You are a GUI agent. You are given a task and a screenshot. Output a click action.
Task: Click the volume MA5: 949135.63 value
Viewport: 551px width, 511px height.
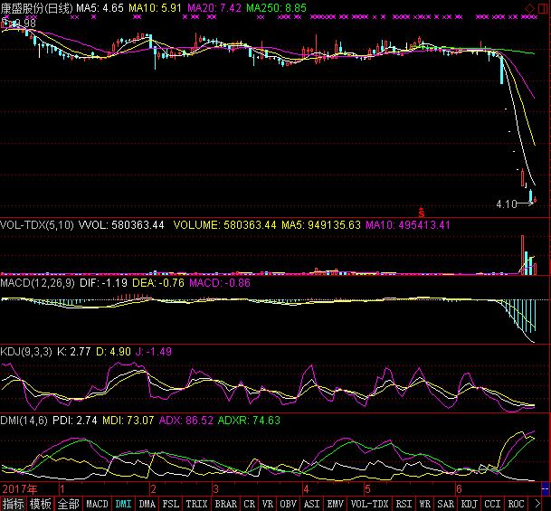click(321, 225)
